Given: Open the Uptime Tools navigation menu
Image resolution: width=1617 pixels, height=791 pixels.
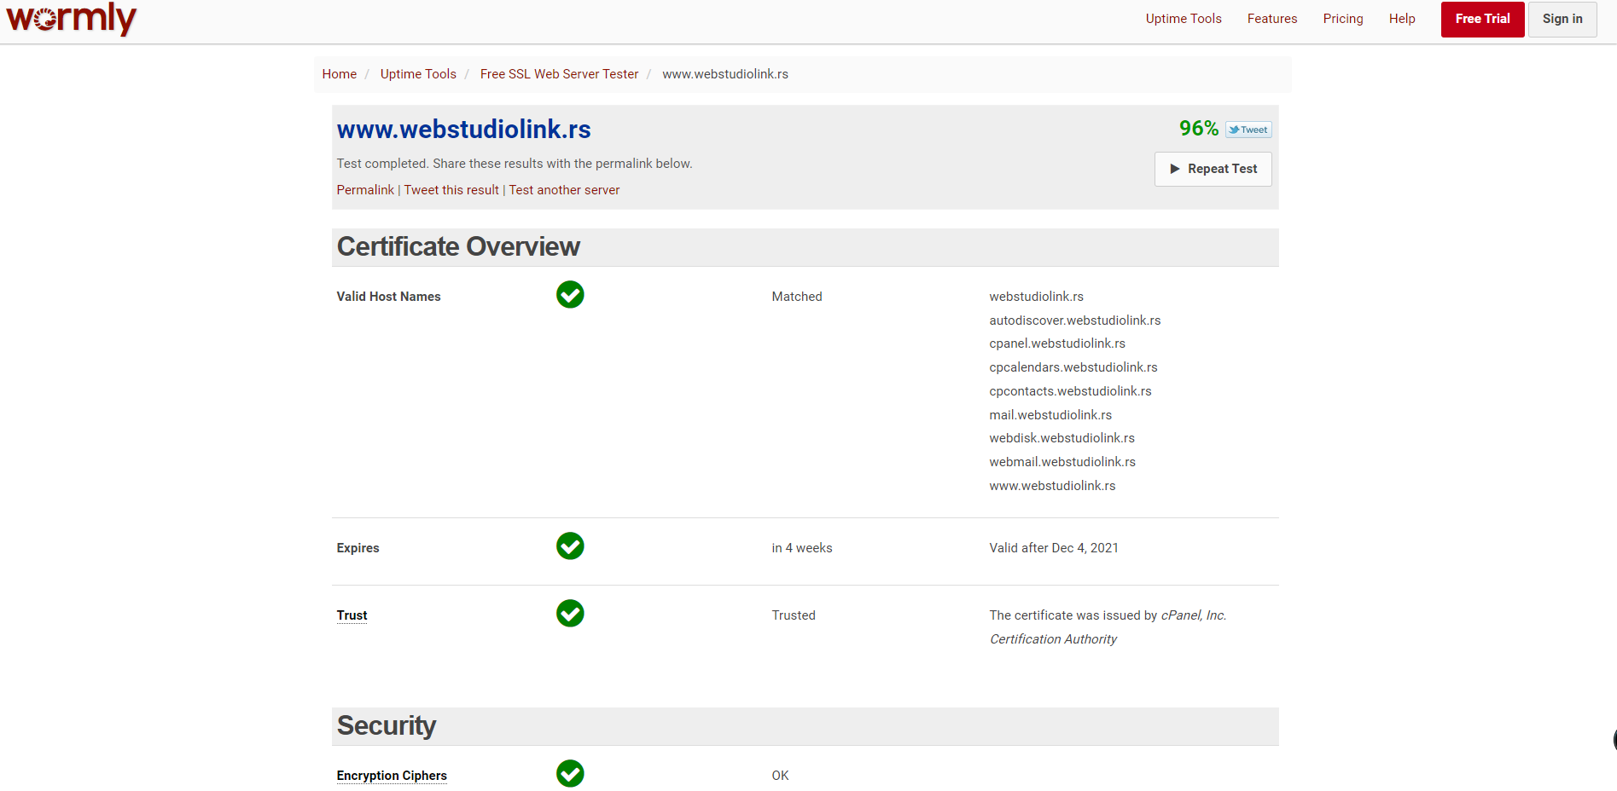Looking at the screenshot, I should pos(1184,19).
